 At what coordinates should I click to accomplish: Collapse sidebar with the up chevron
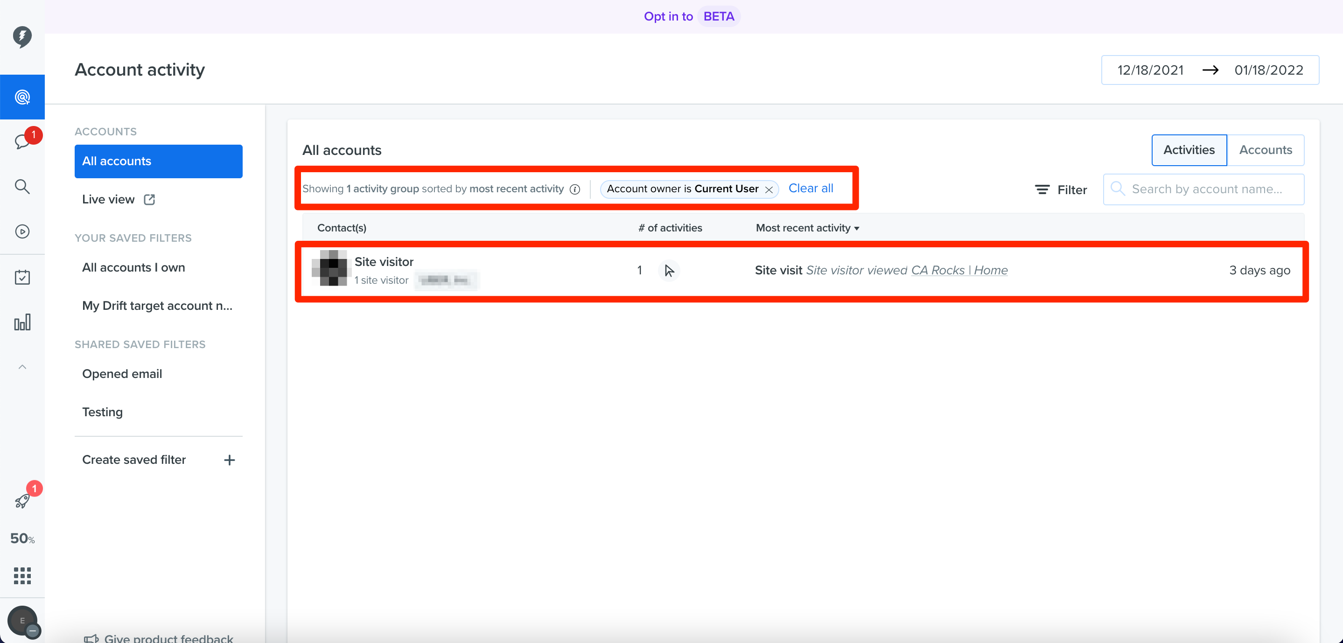22,367
